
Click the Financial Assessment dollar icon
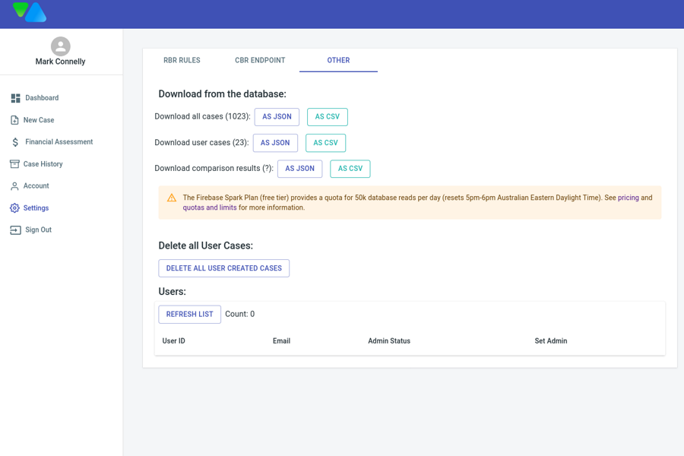(x=15, y=142)
